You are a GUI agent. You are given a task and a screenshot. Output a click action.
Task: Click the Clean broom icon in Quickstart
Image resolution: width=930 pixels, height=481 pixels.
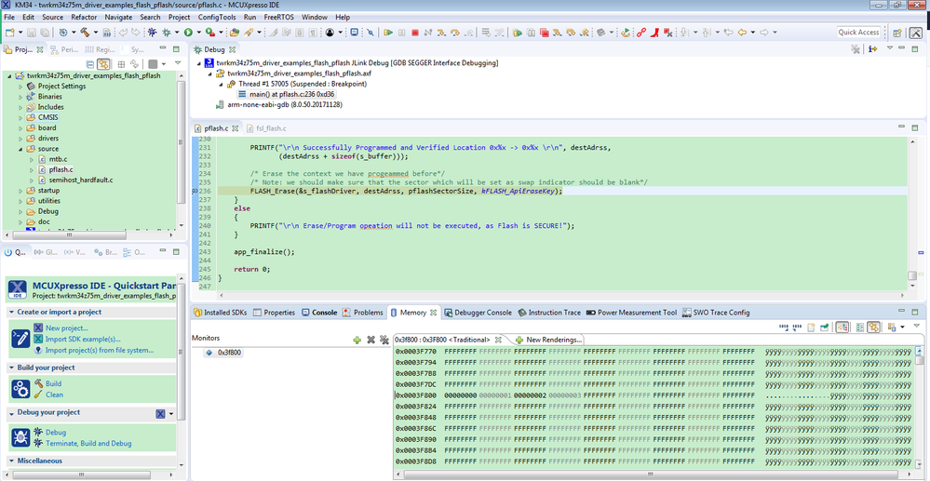(x=38, y=394)
